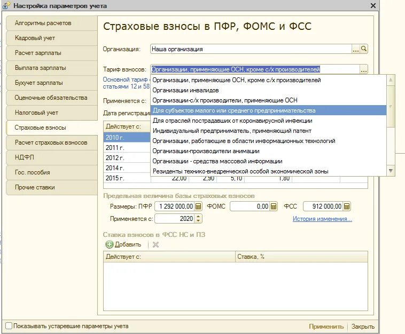Click Организация input field
The width and height of the screenshot is (405, 334).
[x=251, y=49]
